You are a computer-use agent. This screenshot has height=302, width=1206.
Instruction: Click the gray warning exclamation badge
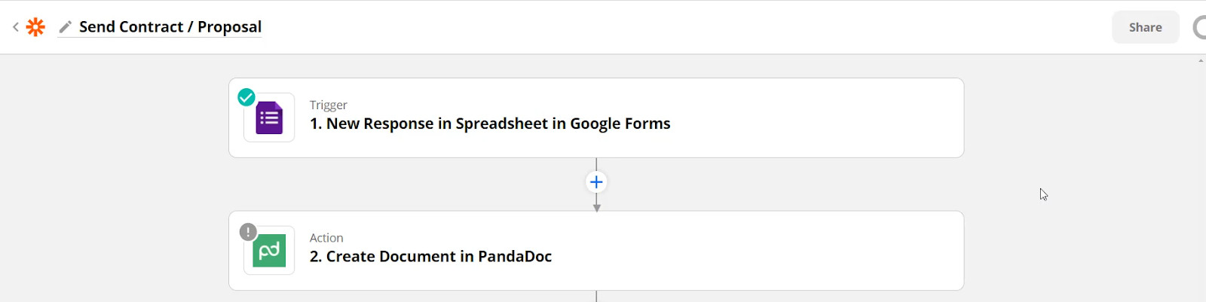coord(248,232)
